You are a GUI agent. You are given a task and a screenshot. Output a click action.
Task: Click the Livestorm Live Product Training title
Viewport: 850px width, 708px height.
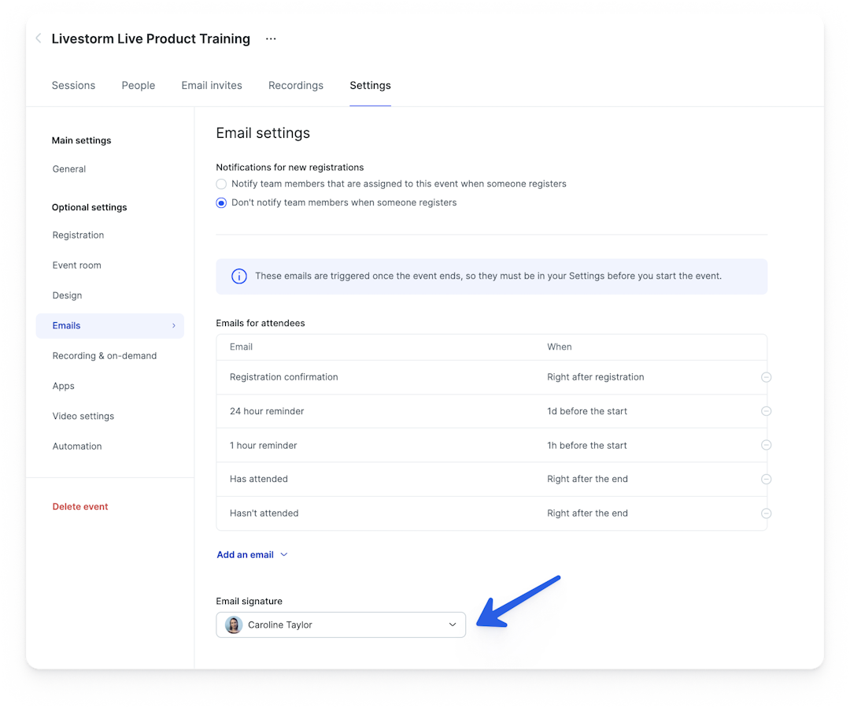150,39
